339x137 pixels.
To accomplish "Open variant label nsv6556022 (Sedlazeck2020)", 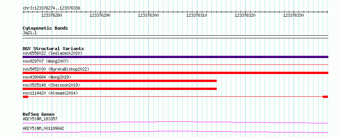I will [53, 53].
